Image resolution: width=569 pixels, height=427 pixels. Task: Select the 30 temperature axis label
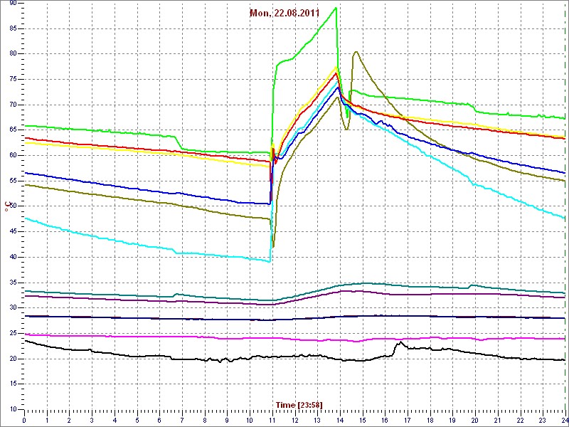point(13,308)
